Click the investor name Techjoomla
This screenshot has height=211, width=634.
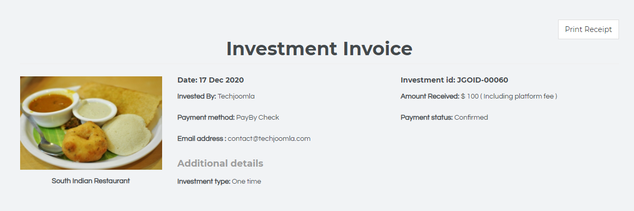tap(236, 96)
